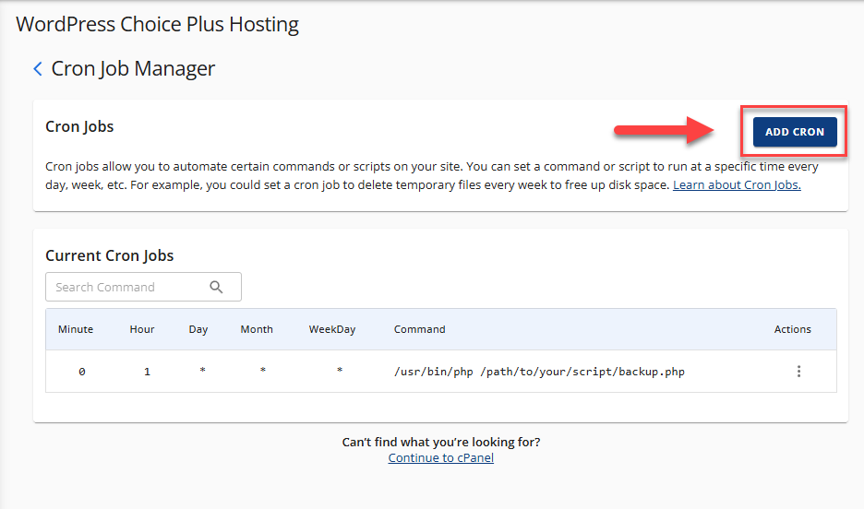This screenshot has width=864, height=509.
Task: Select the /usr/bin/php backup.php command text
Action: [x=539, y=372]
